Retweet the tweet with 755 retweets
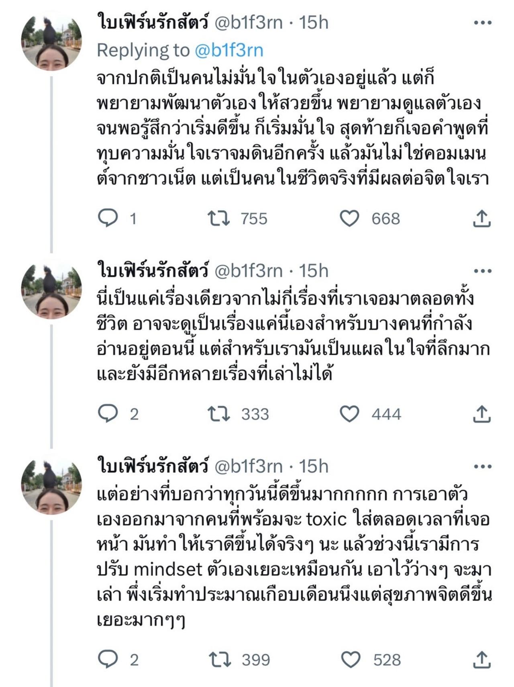 (218, 218)
